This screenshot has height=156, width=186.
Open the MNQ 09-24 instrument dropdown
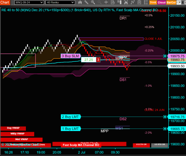[x=29, y=2]
